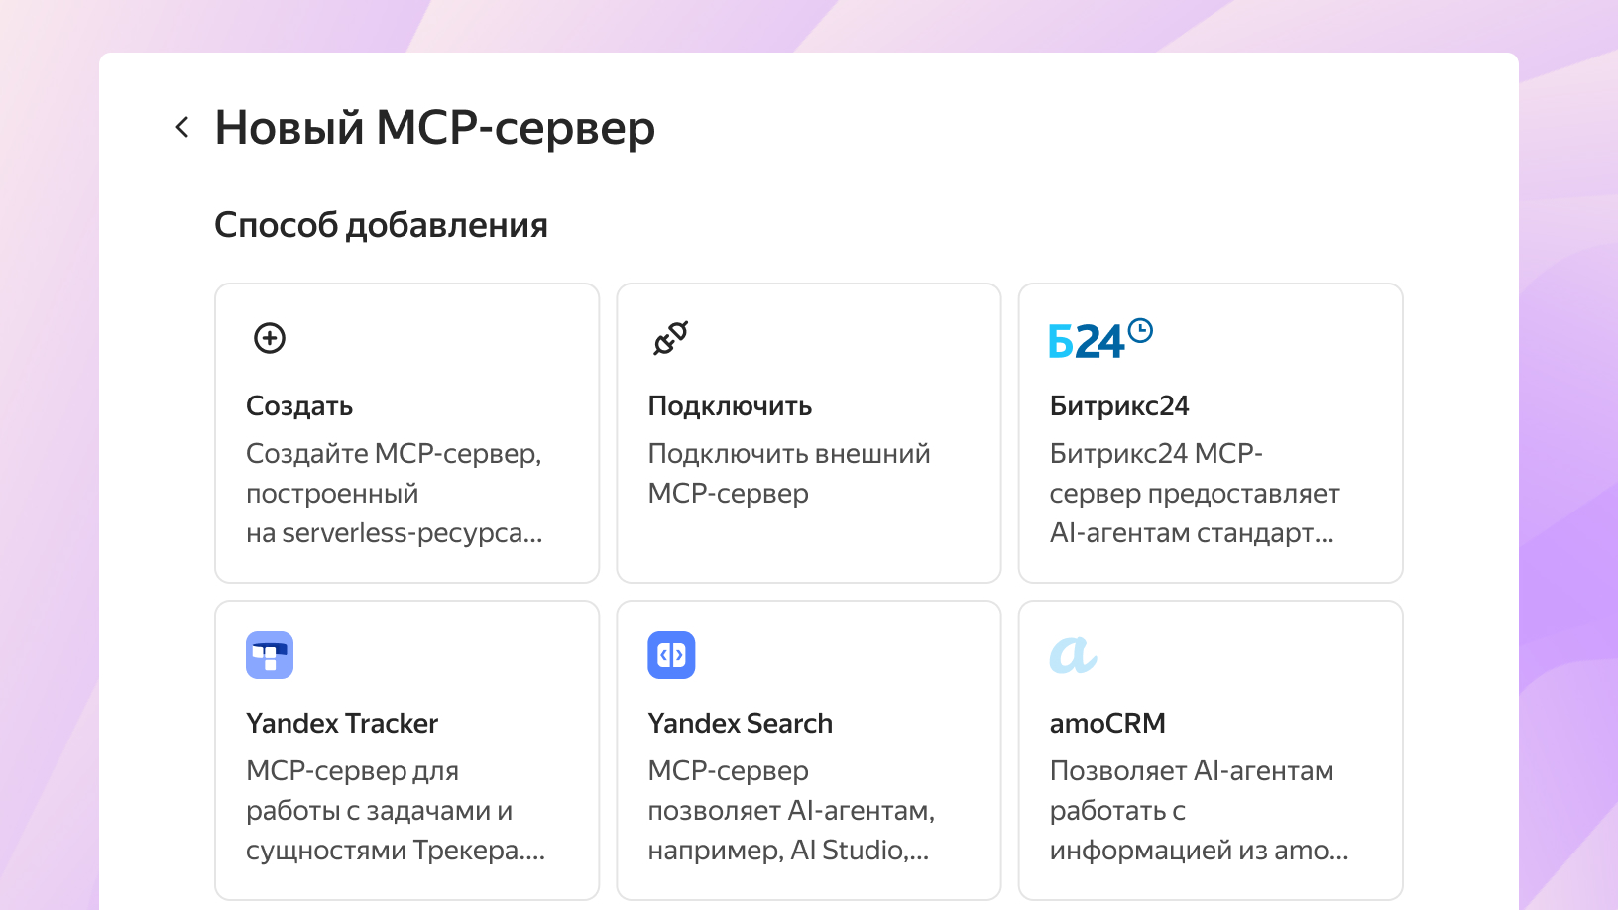Click Подключить внешний MCP-сервер description
Viewport: 1618px width, 910px height.
(789, 474)
